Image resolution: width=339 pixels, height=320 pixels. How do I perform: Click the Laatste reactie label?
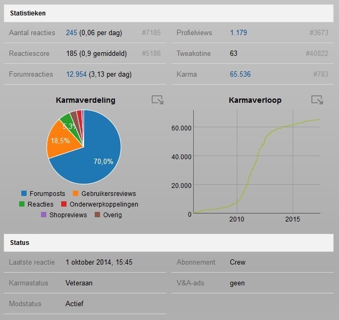pos(32,262)
